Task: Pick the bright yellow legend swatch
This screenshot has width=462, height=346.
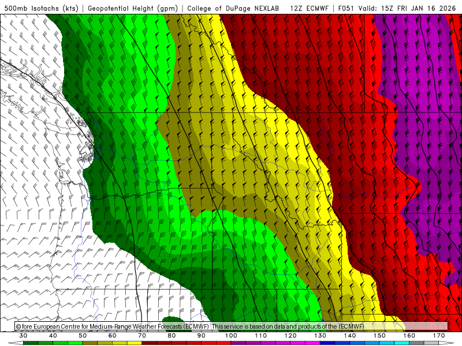Action: [x=135, y=343]
